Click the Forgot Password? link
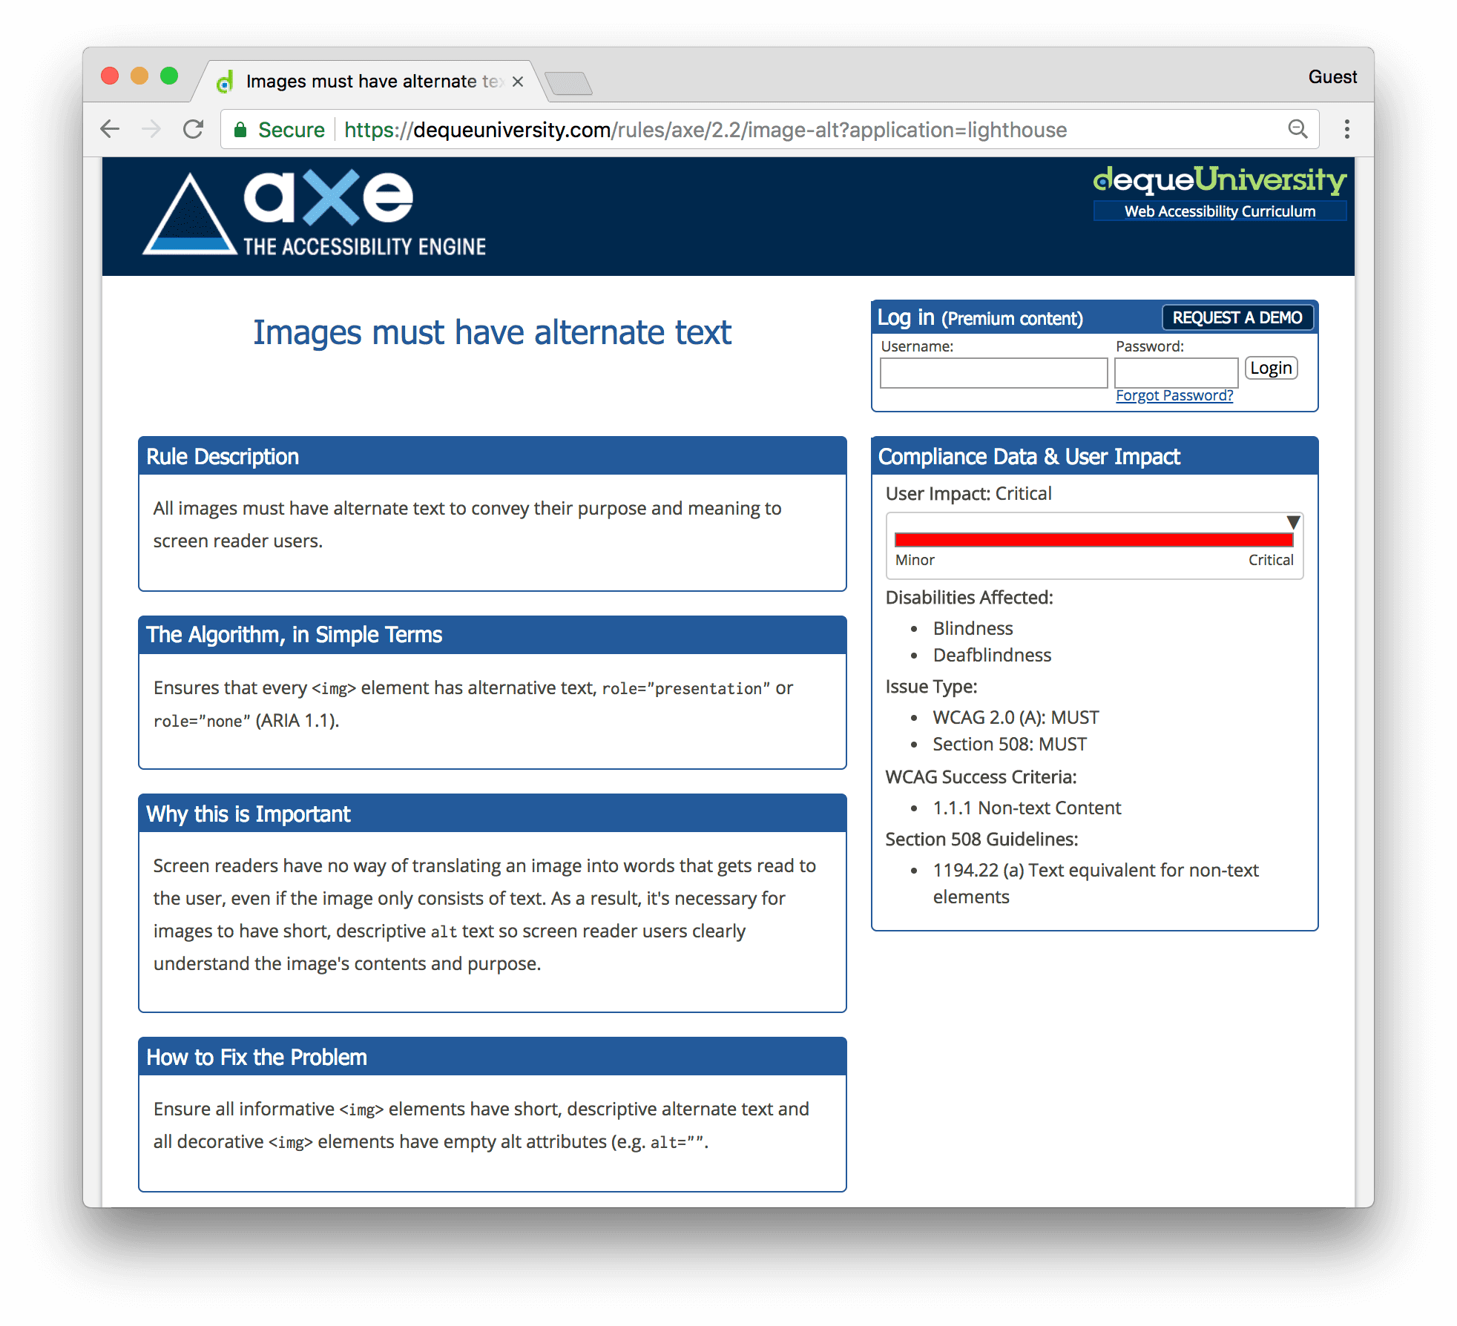The height and width of the screenshot is (1326, 1457). pyautogui.click(x=1174, y=395)
